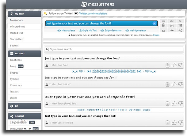Open the Big text page
Screen dimensions: 187x136
25,46
